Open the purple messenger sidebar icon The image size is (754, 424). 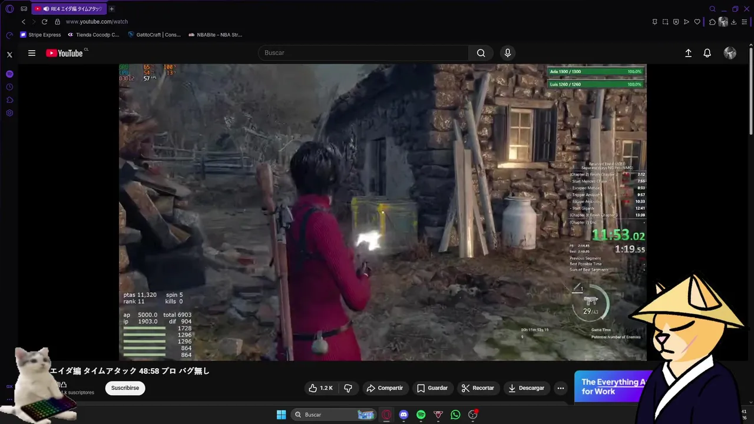pos(9,74)
